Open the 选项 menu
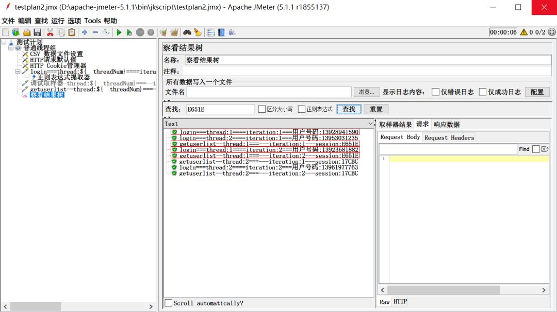The image size is (557, 312). pos(74,21)
